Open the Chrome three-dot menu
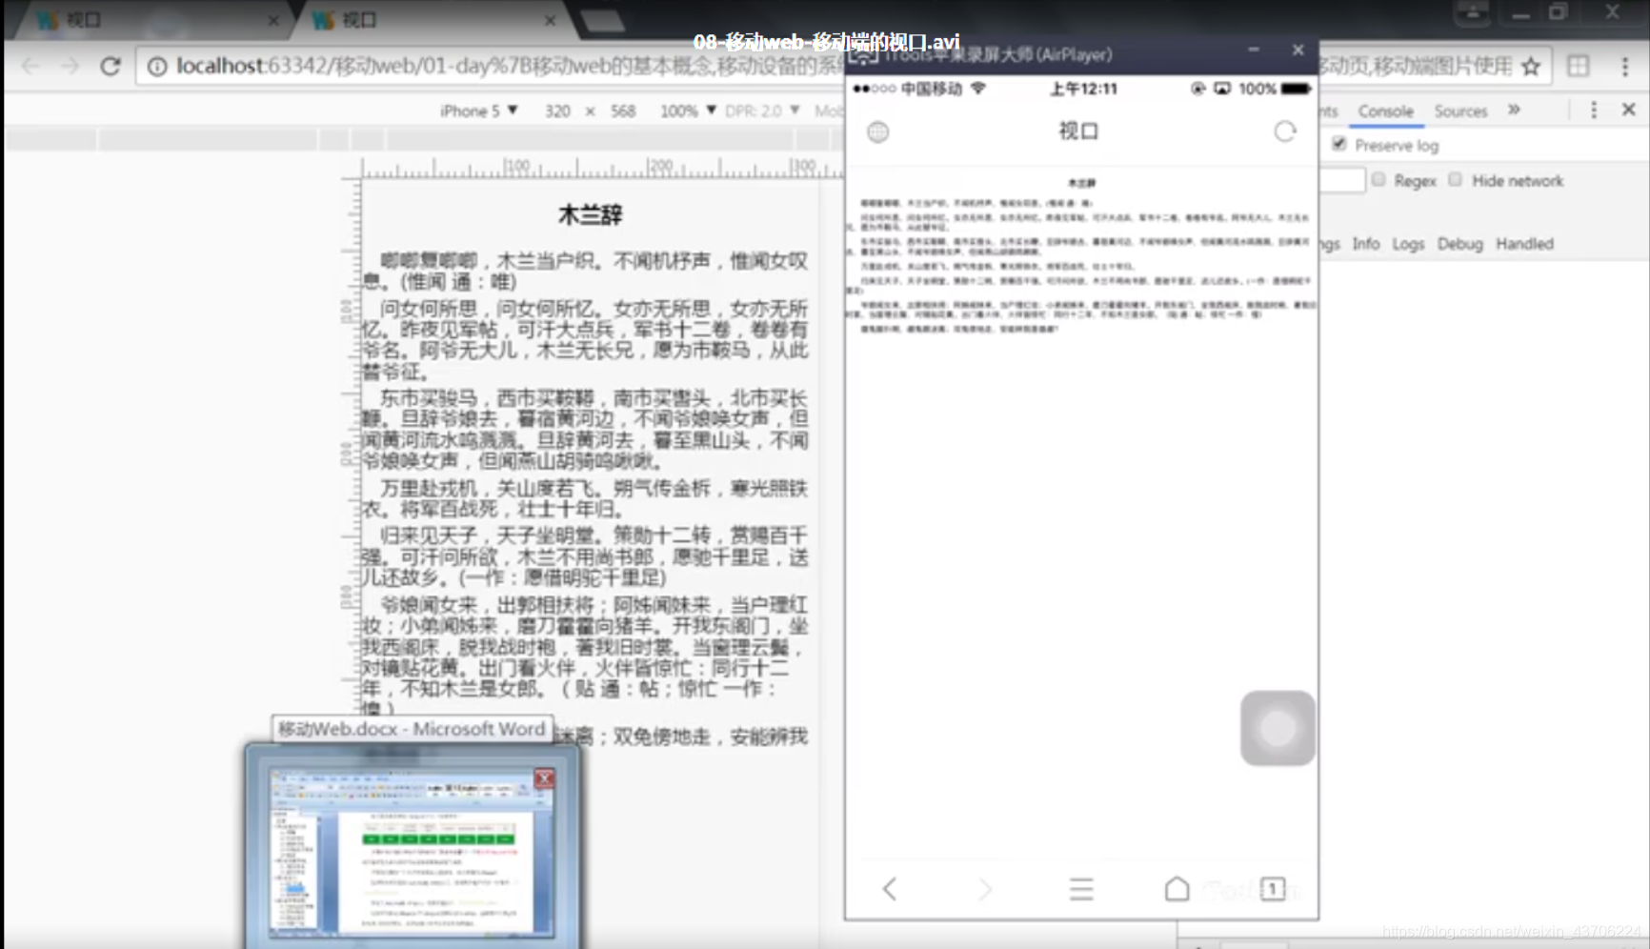The width and height of the screenshot is (1650, 949). 1624,66
